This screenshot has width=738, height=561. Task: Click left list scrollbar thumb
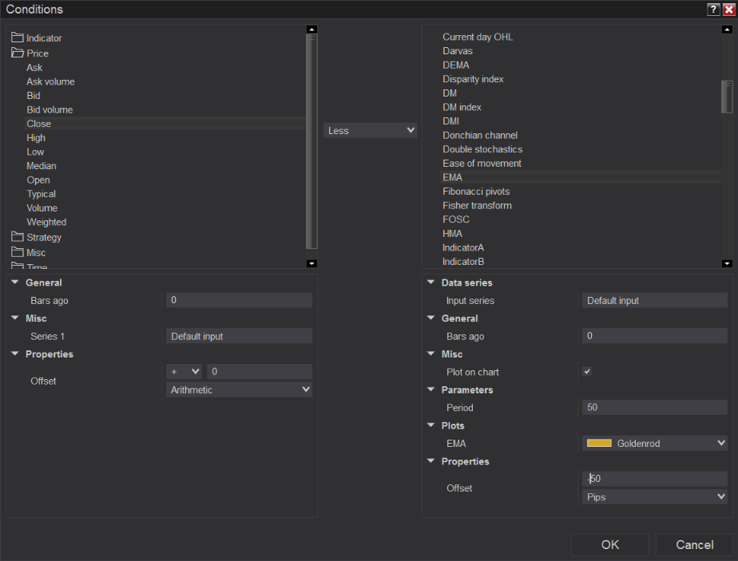point(311,141)
